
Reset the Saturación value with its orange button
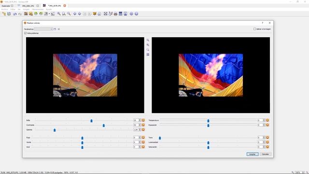(267, 147)
